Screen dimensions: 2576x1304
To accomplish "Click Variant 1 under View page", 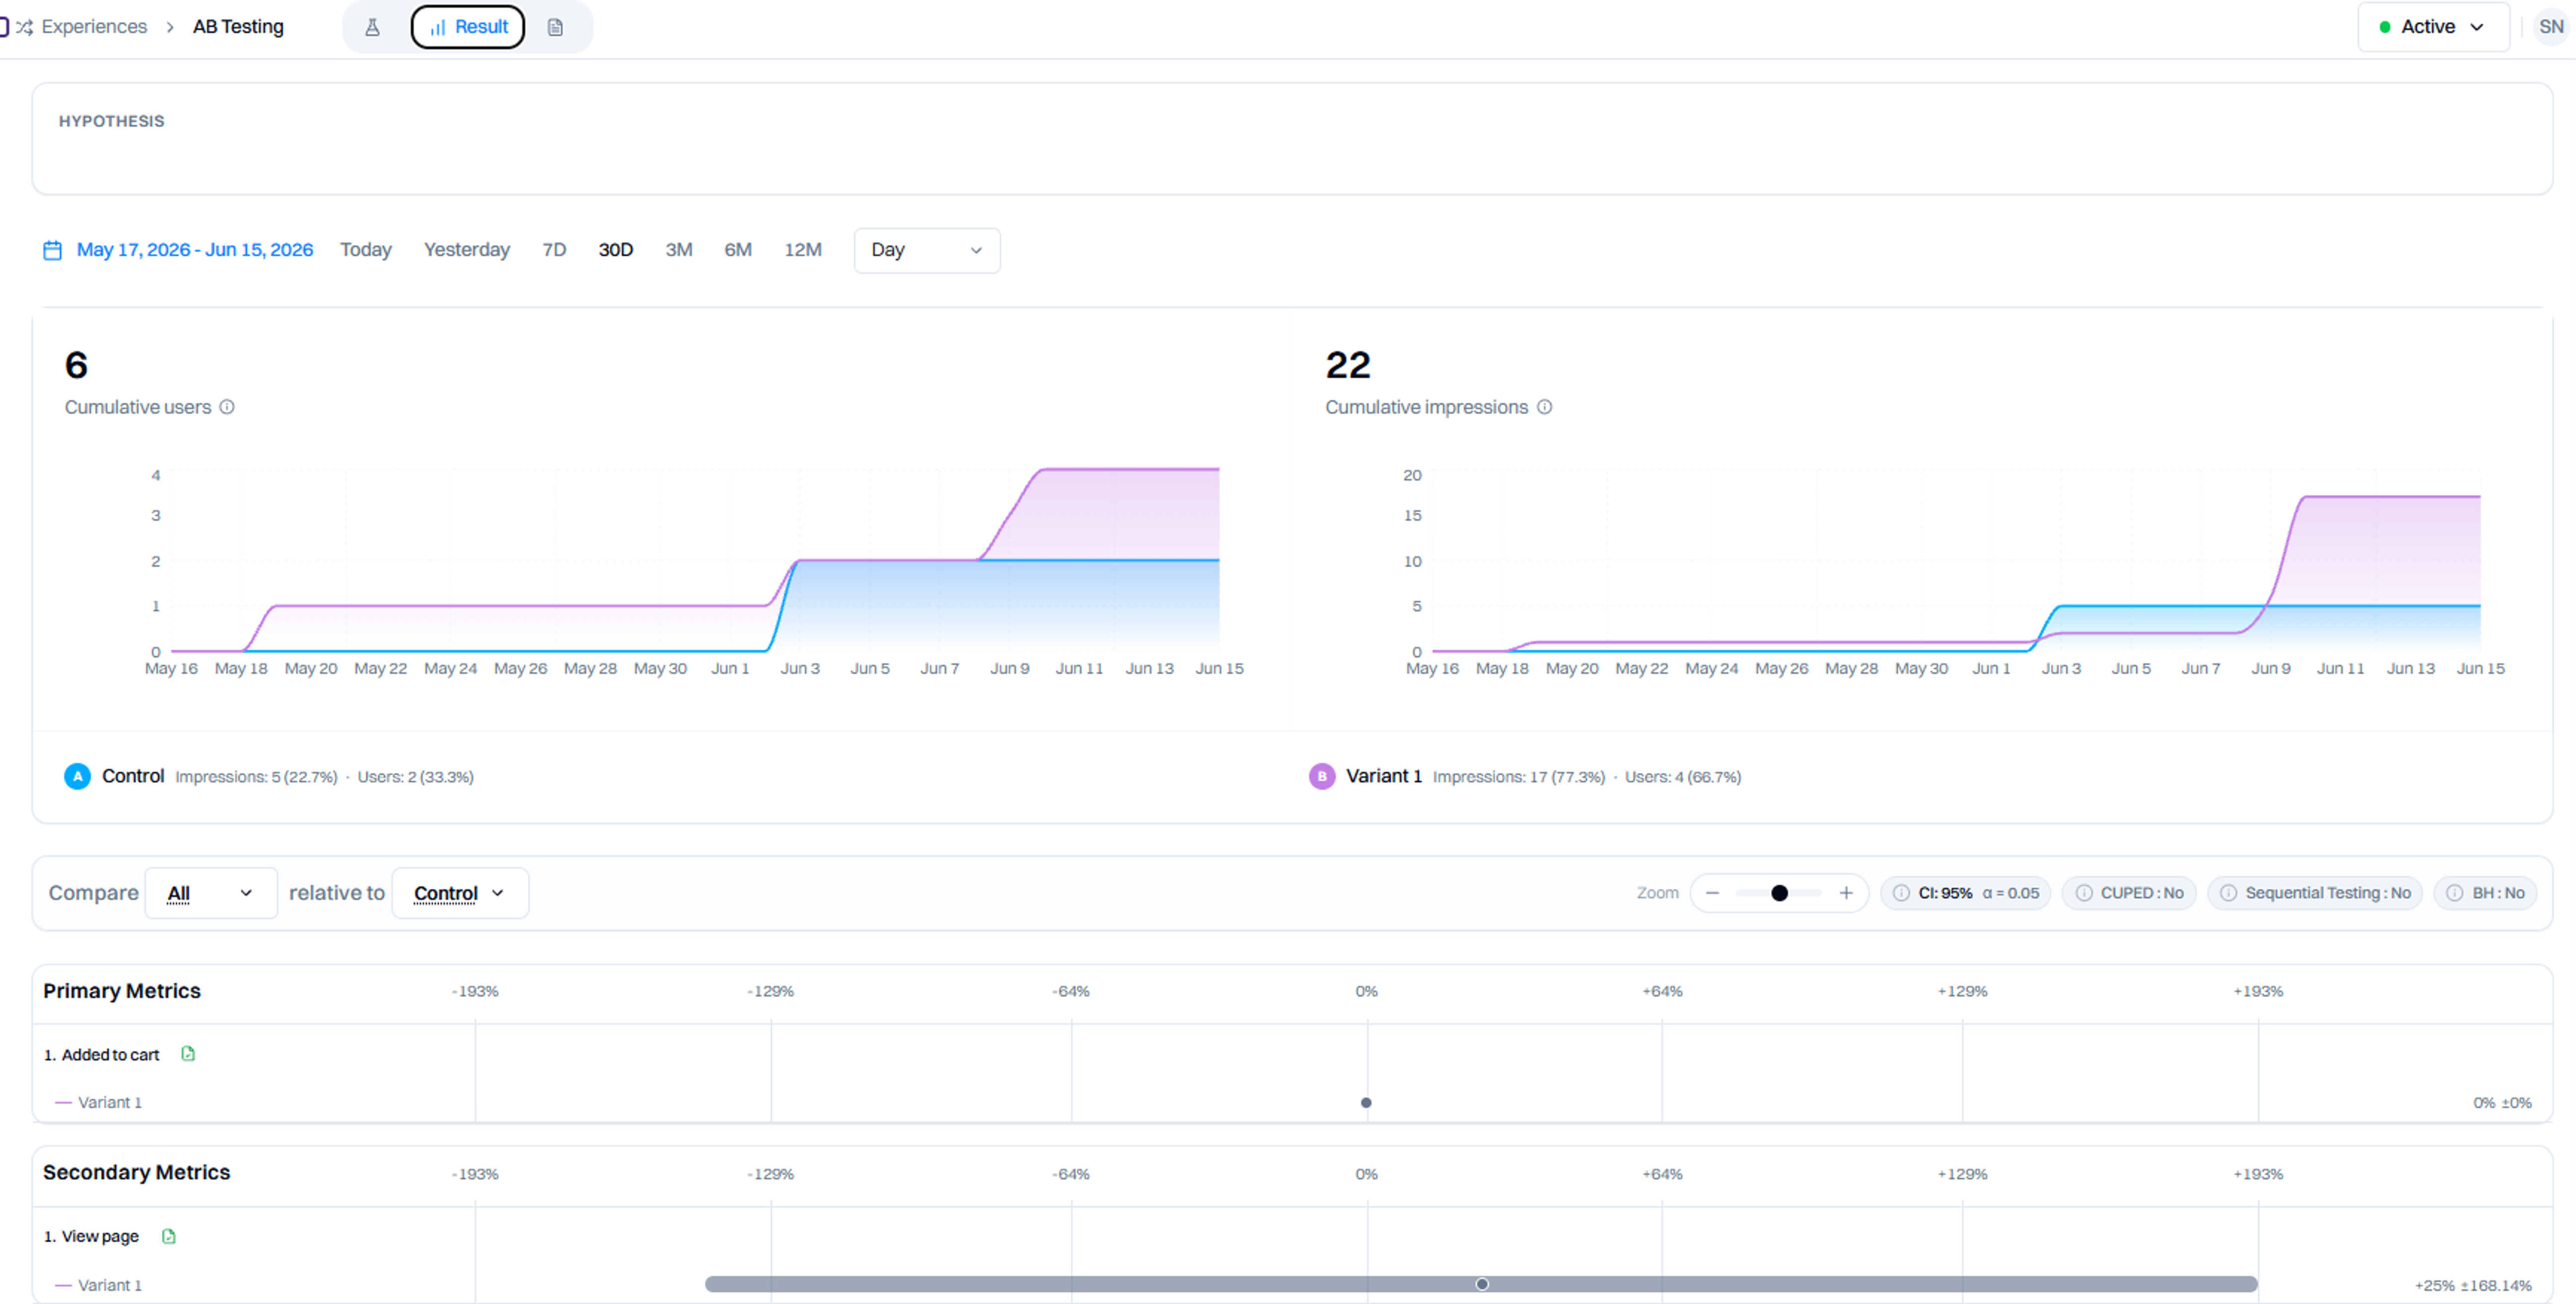I will click(110, 1286).
